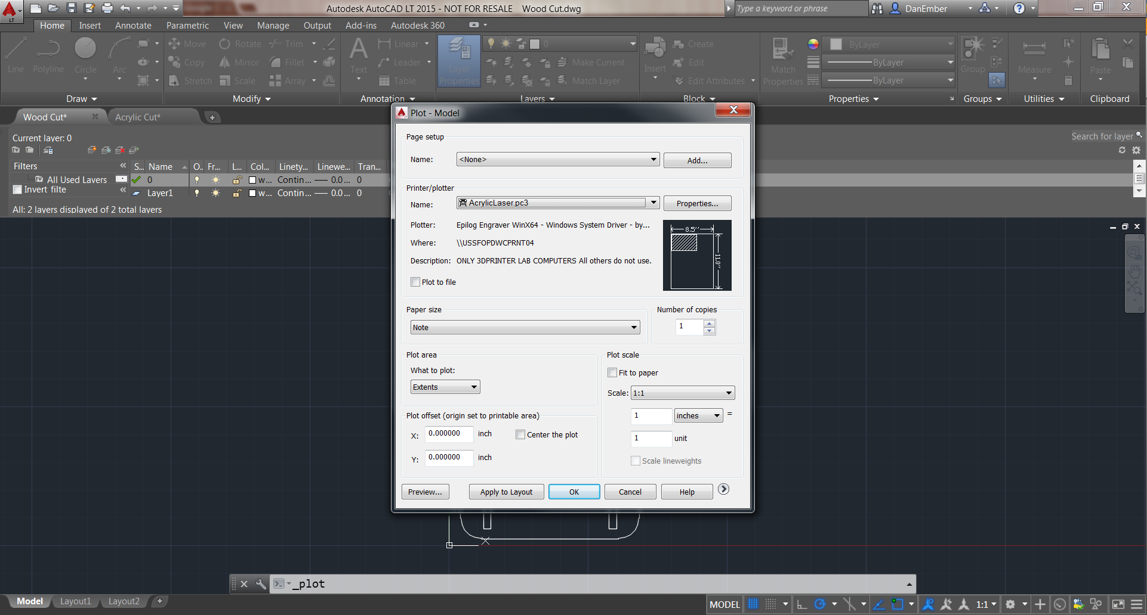
Task: Open the Annotate ribbon tab
Action: [x=133, y=26]
